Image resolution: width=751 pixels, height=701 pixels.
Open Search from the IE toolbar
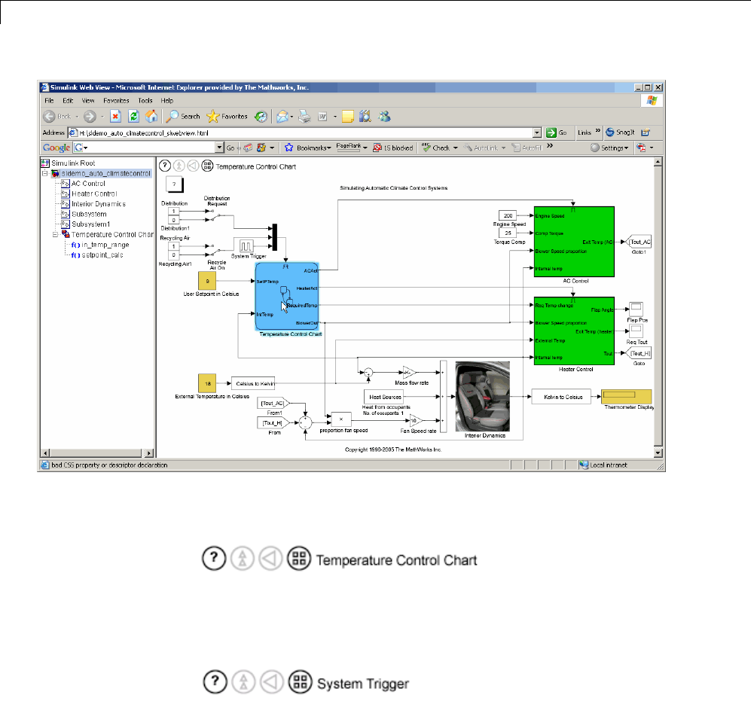(x=183, y=117)
